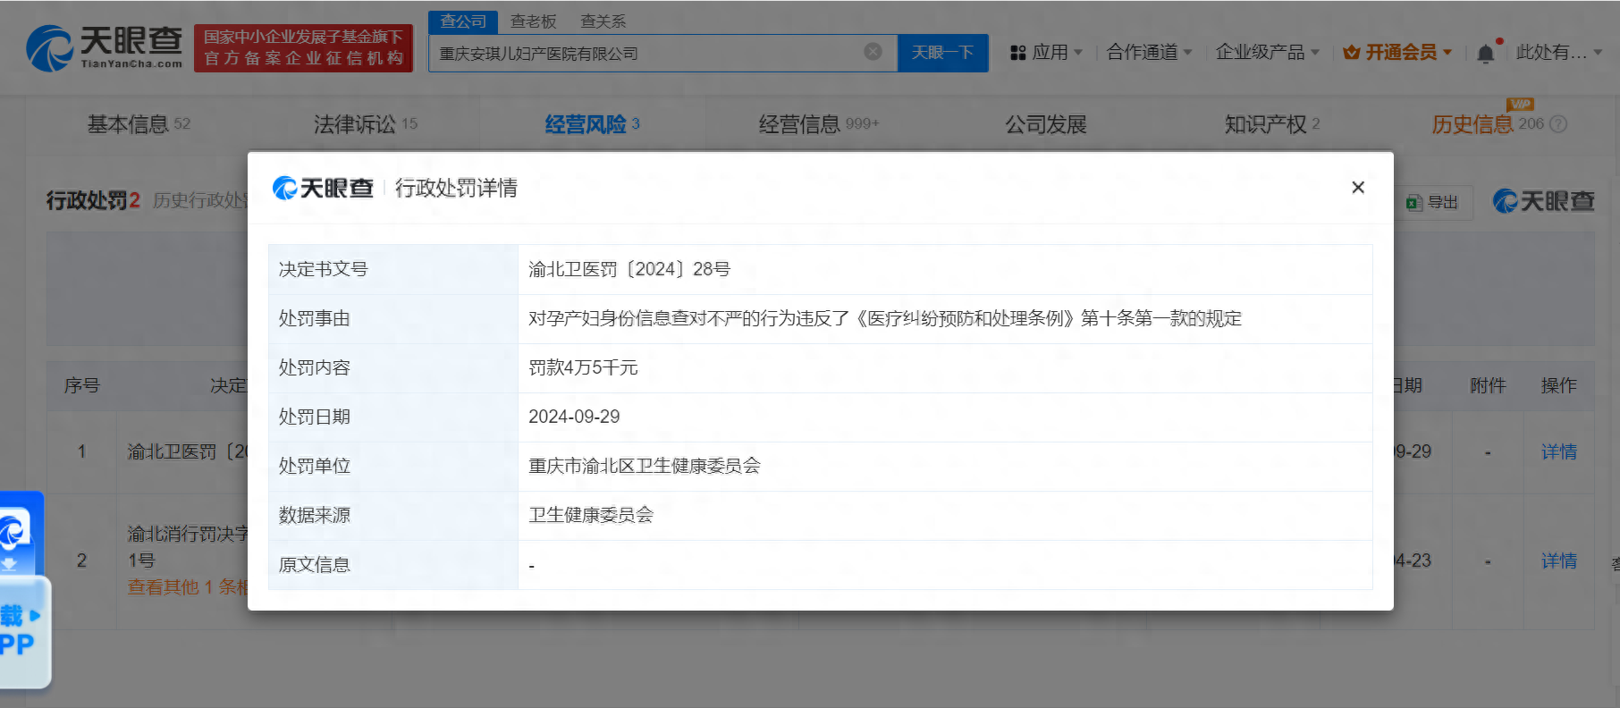1620x708 pixels.
Task: Select the text 罚款4万5千元
Action: 583,367
